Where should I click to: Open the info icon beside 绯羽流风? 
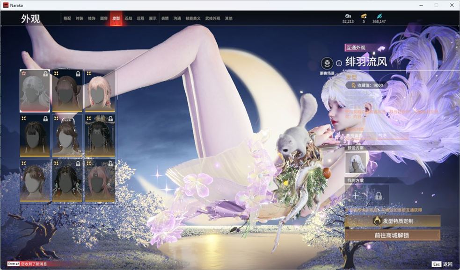[339, 63]
